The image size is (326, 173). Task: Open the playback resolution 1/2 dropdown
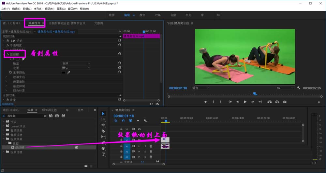285,88
